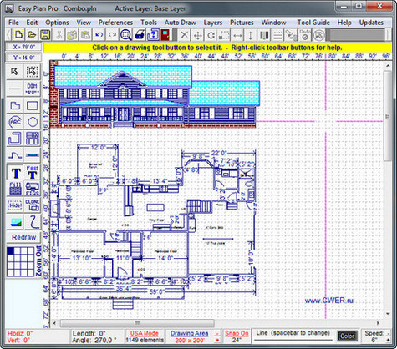Click the Paste clipboard icon

85,35
